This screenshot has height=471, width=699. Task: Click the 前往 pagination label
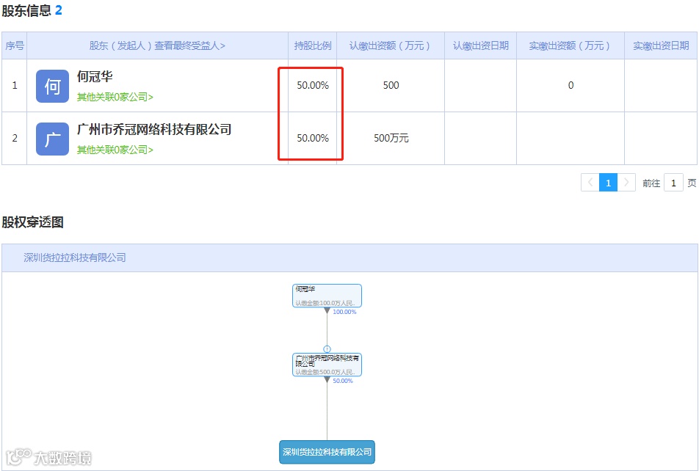[x=651, y=183]
